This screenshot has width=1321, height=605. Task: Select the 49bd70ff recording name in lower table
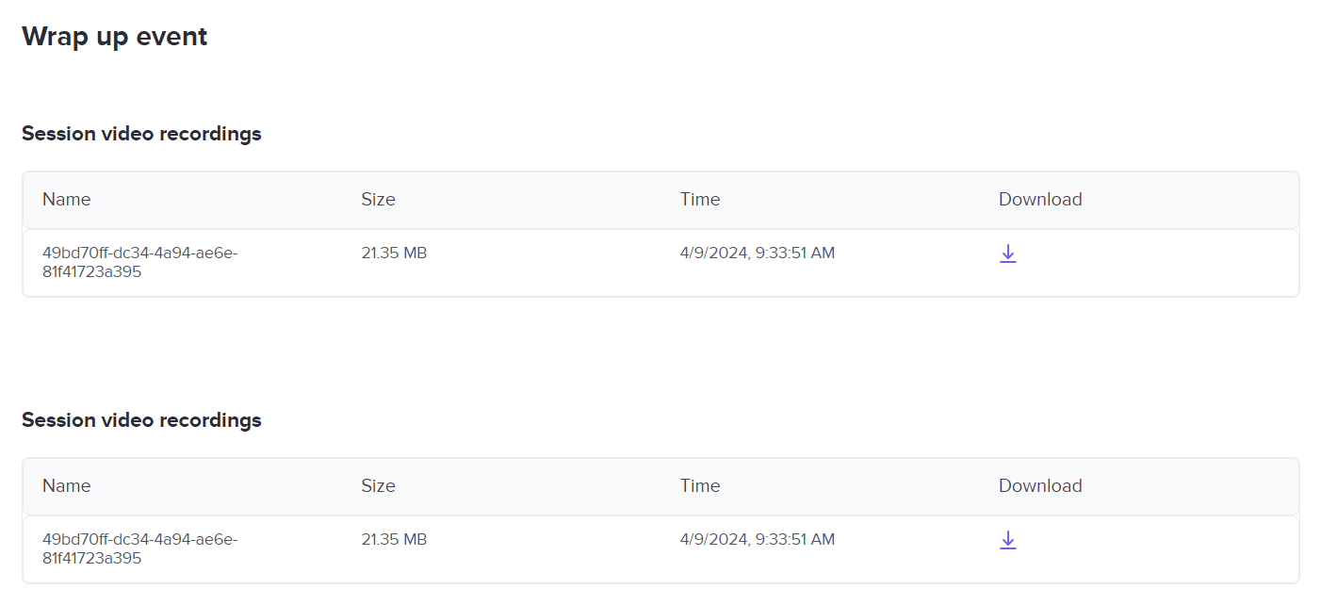(x=139, y=548)
